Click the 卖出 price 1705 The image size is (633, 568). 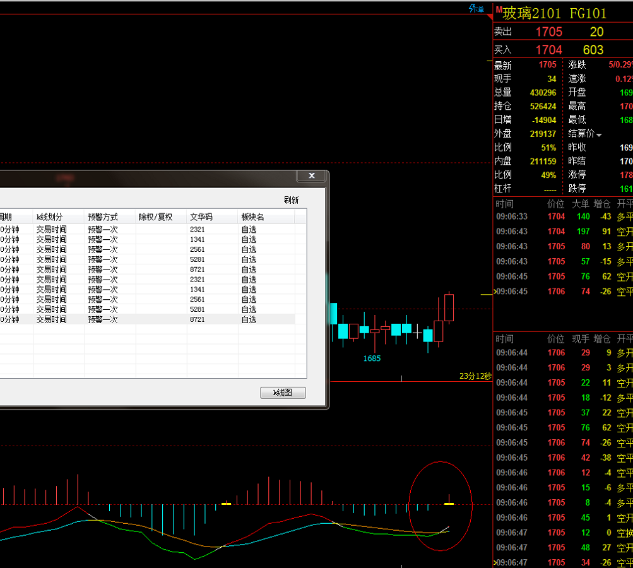click(548, 32)
